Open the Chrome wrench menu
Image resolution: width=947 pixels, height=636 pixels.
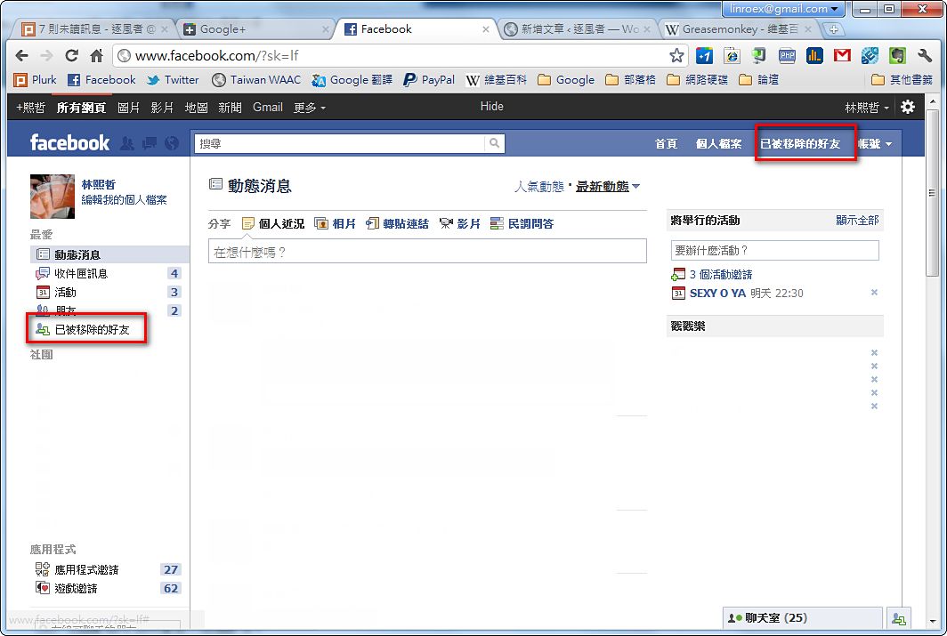coord(925,55)
